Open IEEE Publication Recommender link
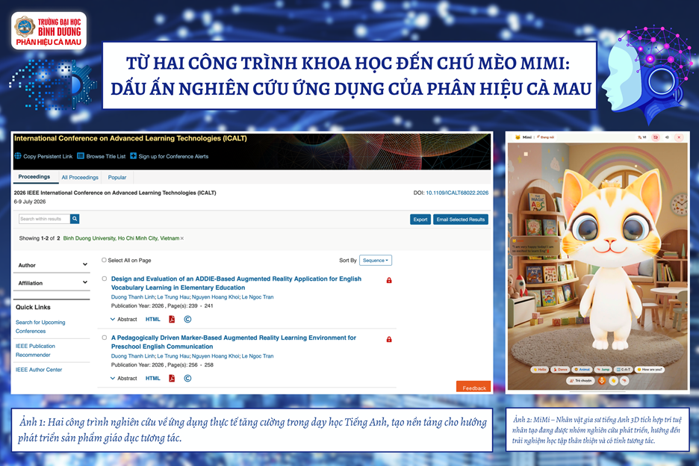The height and width of the screenshot is (466, 699). (x=35, y=350)
